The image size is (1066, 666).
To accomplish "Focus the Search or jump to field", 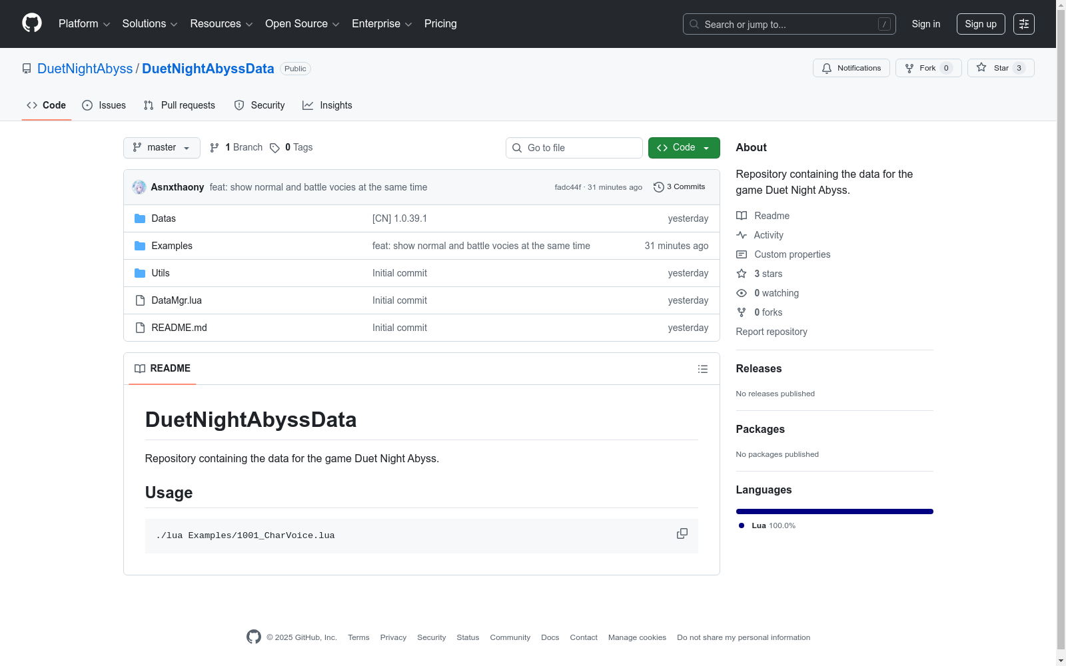I will click(790, 24).
